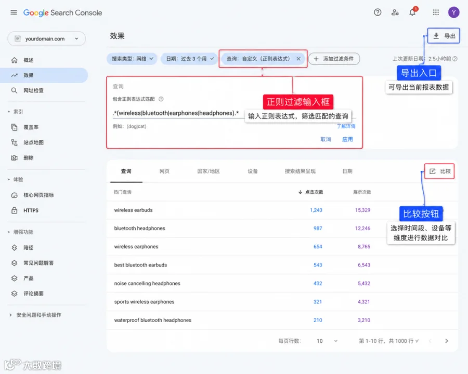Focus the regex expression input field
The width and height of the screenshot is (468, 374).
pos(235,113)
